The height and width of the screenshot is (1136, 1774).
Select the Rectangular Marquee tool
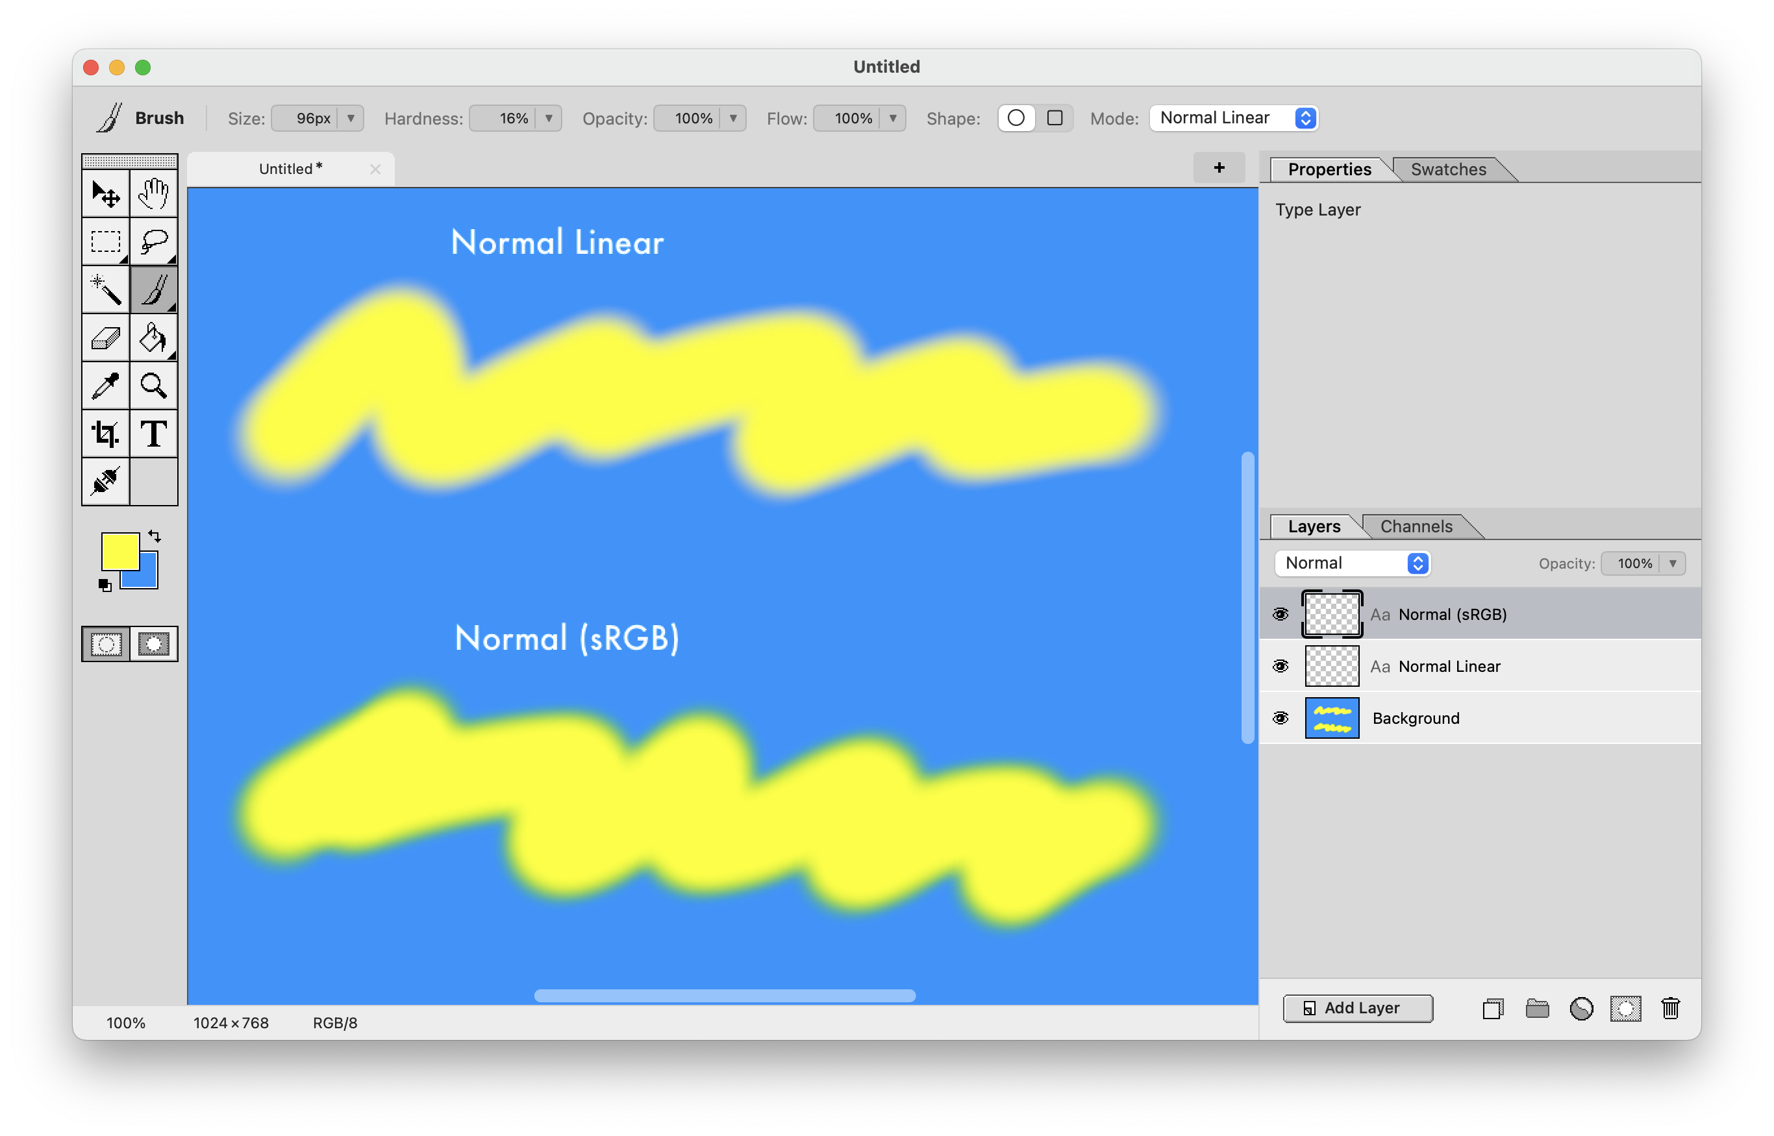106,242
